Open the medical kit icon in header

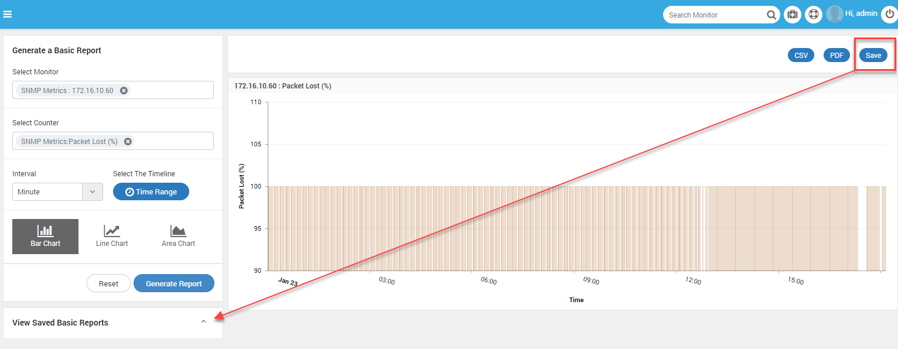pyautogui.click(x=793, y=15)
